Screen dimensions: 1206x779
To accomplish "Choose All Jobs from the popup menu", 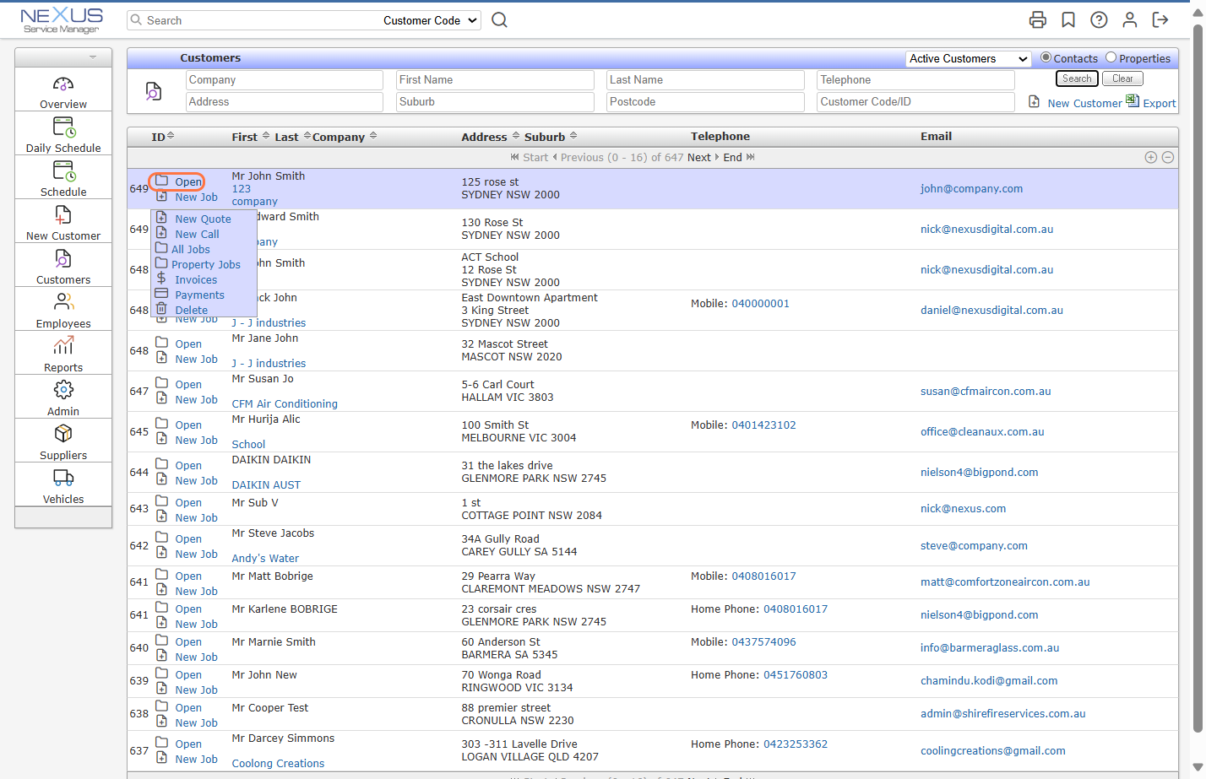I will [x=191, y=249].
